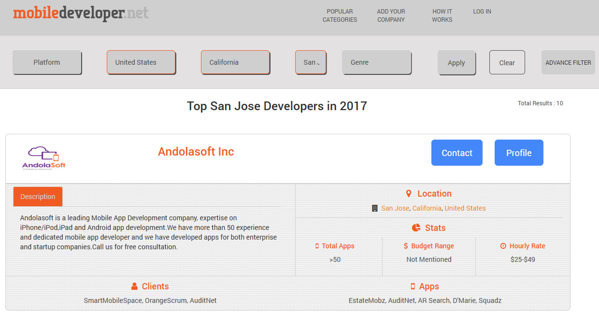Click the apps list starting with EstateMobz

point(425,300)
